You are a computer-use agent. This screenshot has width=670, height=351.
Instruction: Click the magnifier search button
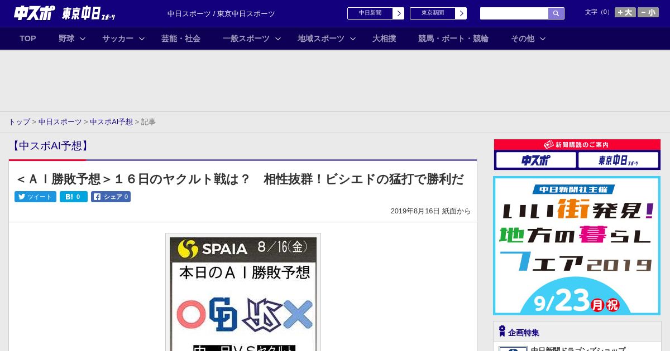point(556,13)
